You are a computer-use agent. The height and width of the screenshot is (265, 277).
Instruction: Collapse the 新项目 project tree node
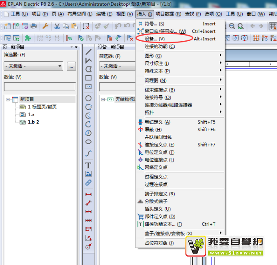[x=8, y=99]
